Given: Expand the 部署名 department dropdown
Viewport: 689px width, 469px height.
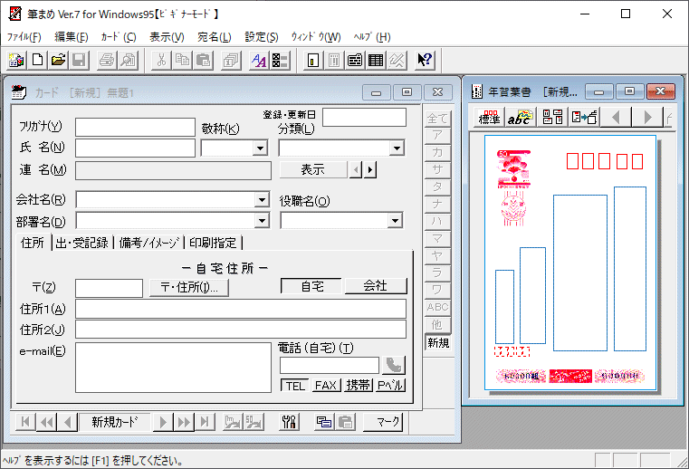Looking at the screenshot, I should point(262,220).
